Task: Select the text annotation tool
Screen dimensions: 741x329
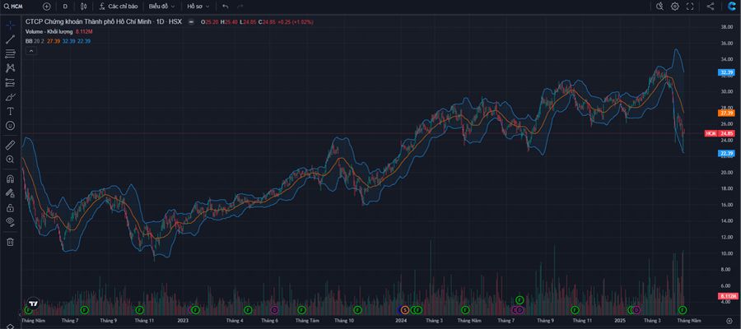Action: (11, 110)
